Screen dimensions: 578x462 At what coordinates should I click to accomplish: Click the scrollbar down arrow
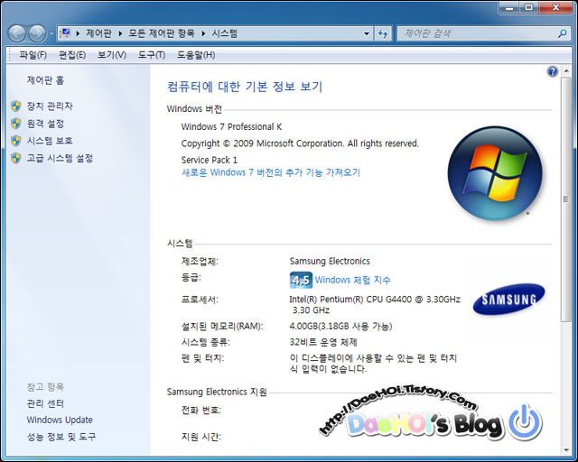[566, 450]
